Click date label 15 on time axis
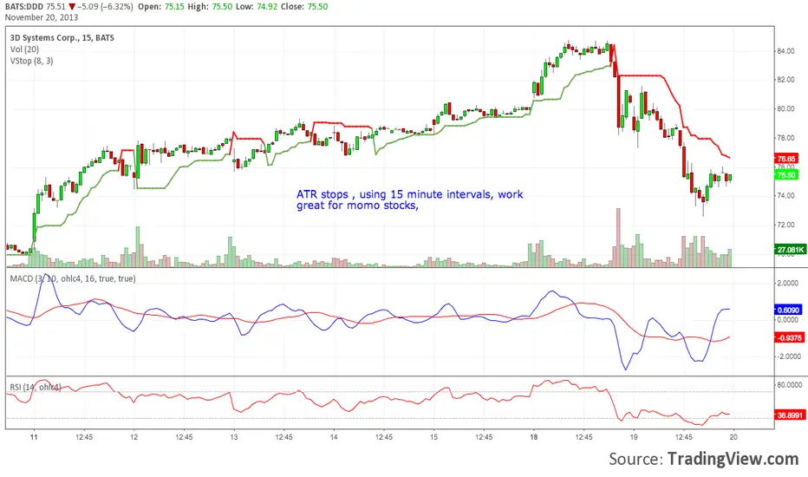This screenshot has width=808, height=477. pyautogui.click(x=433, y=437)
